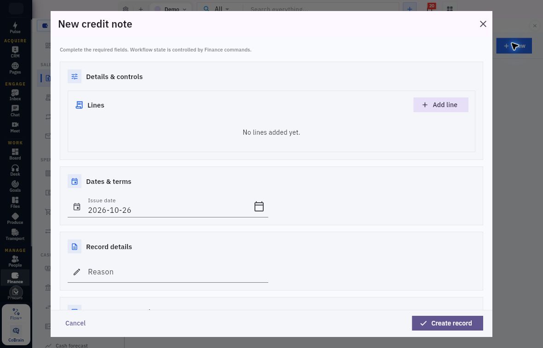This screenshot has width=543, height=348.
Task: Open Meet module
Action: coord(15,127)
